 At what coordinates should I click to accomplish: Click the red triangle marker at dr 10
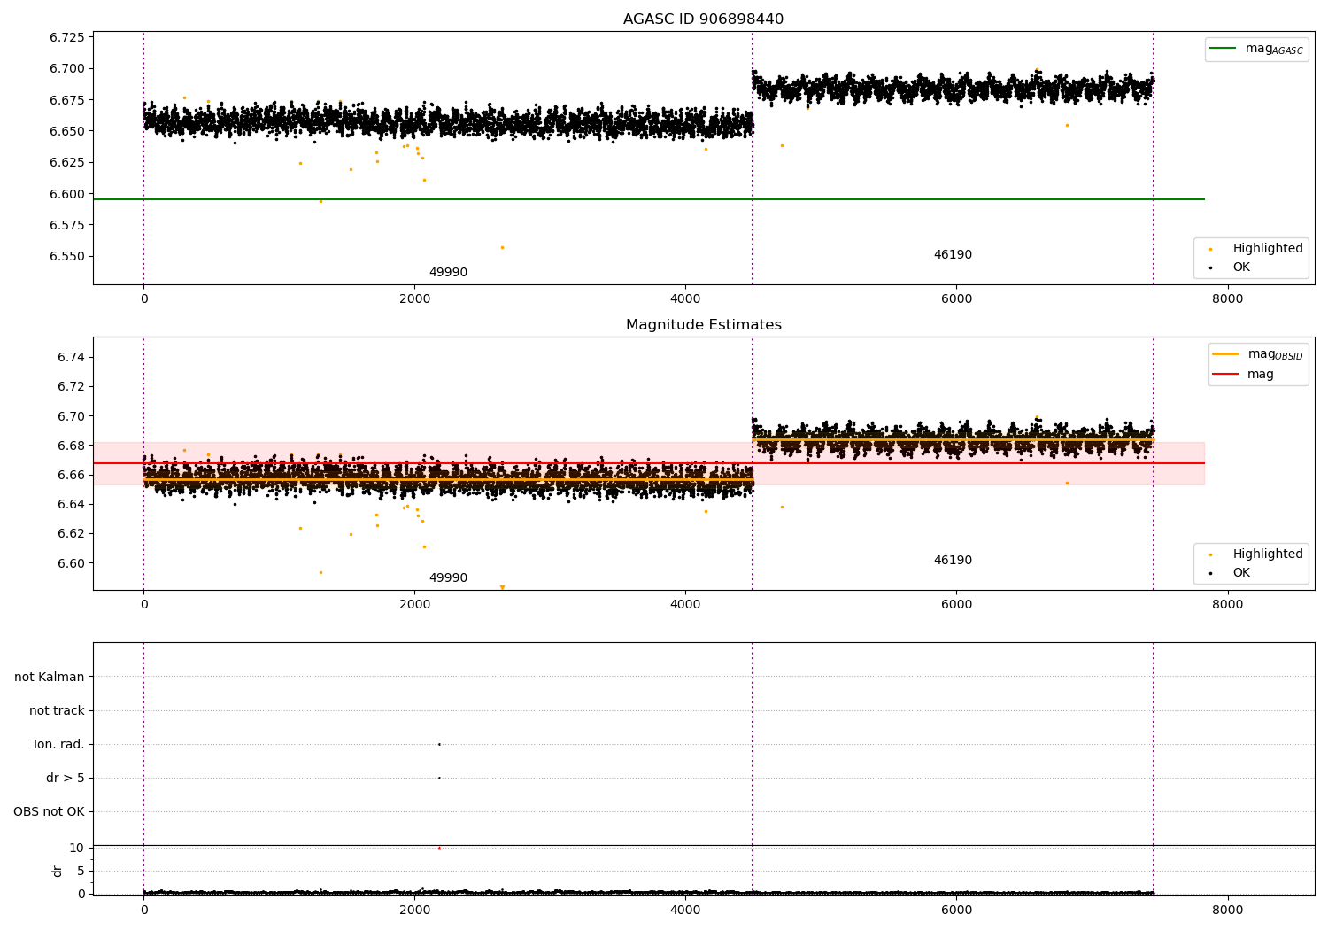pos(439,848)
